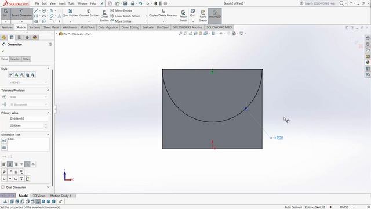The image size is (371, 209).
Task: Open the Linear Sketch Pattern dropdown arrow
Action: (x=146, y=16)
